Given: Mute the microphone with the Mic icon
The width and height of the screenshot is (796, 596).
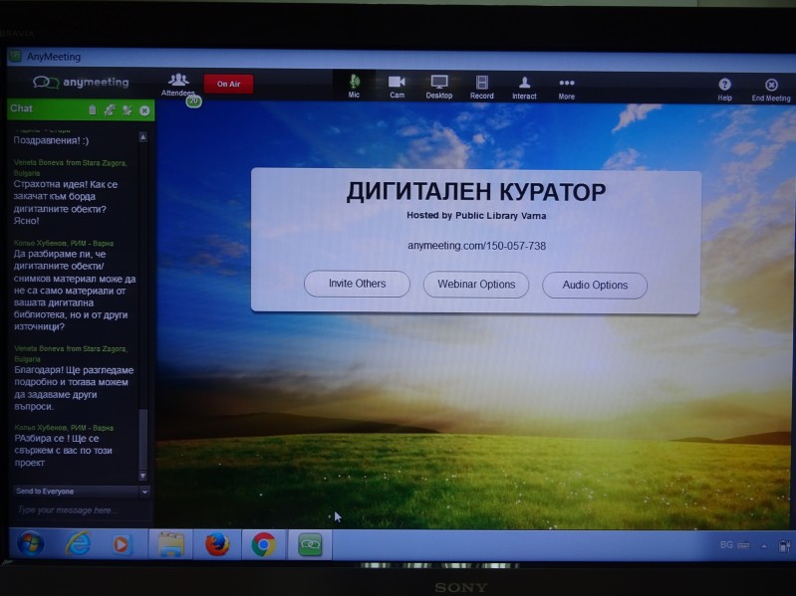Looking at the screenshot, I should [x=354, y=85].
